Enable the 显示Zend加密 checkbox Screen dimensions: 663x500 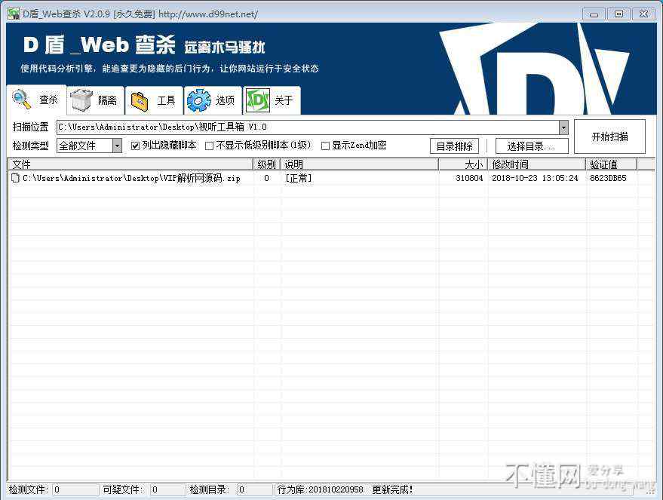(326, 146)
